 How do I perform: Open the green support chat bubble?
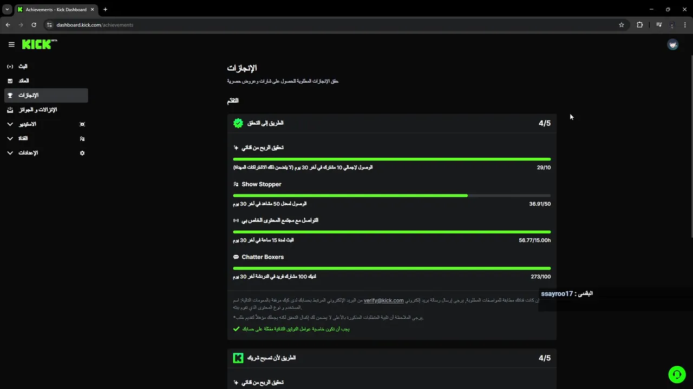pyautogui.click(x=676, y=374)
